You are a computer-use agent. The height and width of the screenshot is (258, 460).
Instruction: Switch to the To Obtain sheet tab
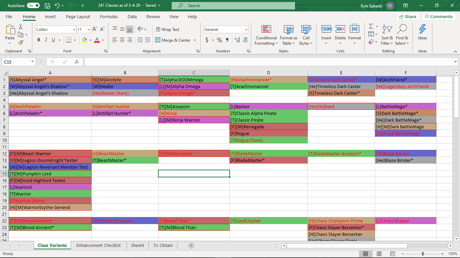pyautogui.click(x=163, y=246)
